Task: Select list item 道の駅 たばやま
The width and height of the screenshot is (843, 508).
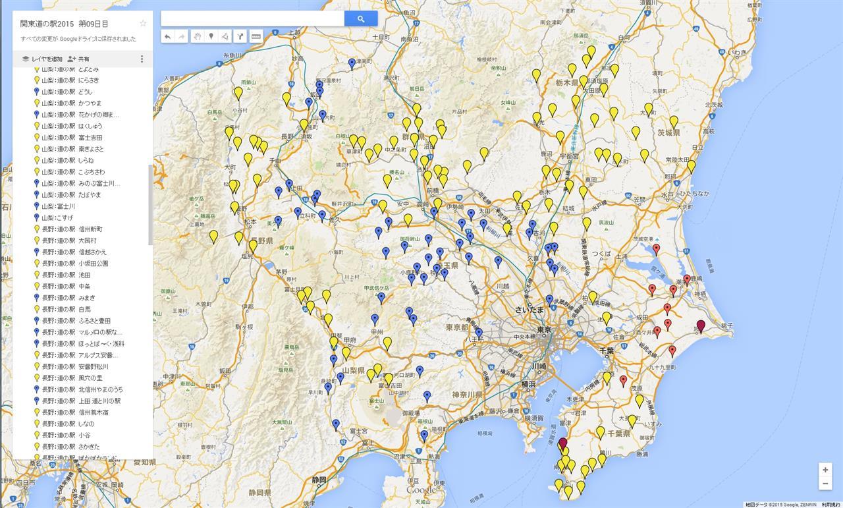Action: tap(72, 195)
